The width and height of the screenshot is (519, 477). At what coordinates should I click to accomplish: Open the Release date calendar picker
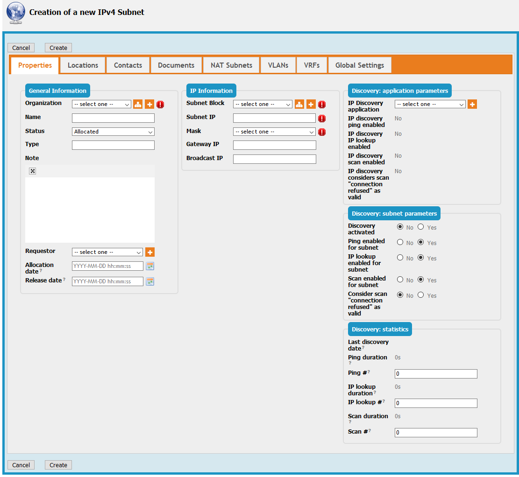tap(150, 281)
